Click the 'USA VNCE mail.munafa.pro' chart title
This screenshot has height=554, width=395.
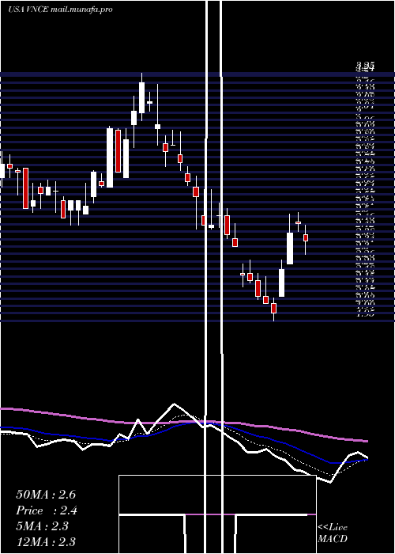tap(60, 9)
